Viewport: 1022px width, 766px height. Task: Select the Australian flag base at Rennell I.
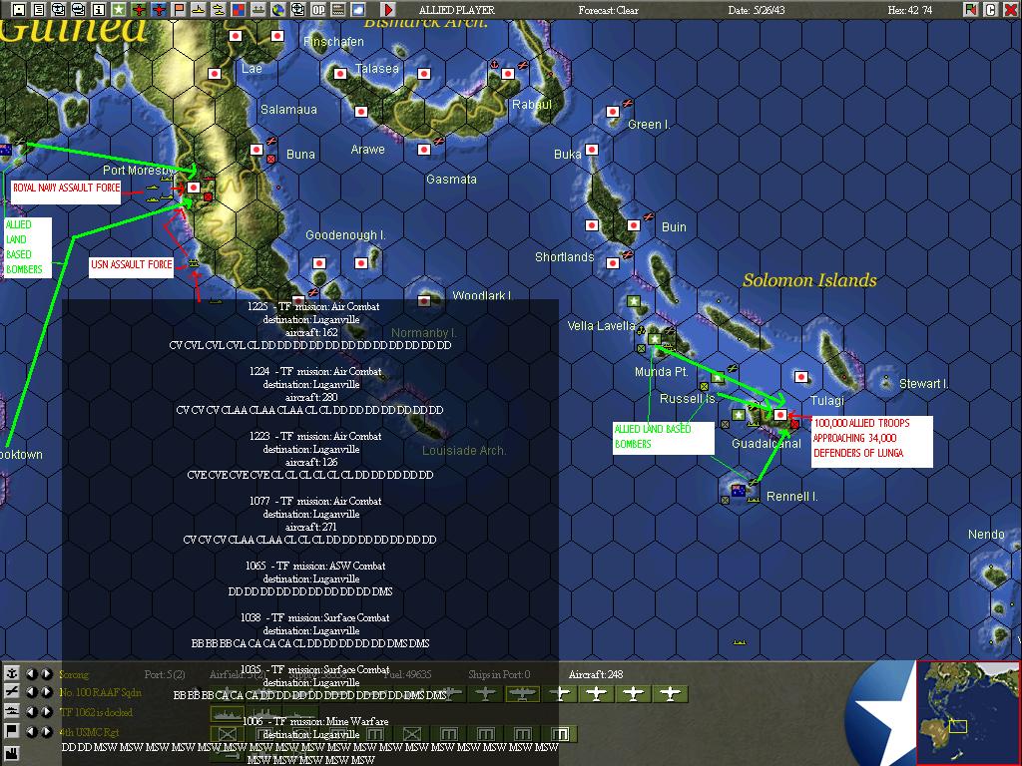click(x=739, y=491)
